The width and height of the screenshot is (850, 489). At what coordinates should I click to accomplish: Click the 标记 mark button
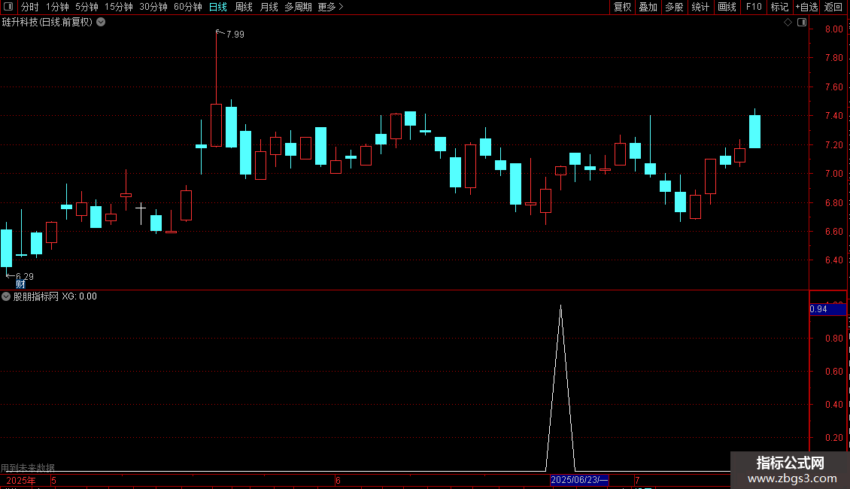(779, 7)
